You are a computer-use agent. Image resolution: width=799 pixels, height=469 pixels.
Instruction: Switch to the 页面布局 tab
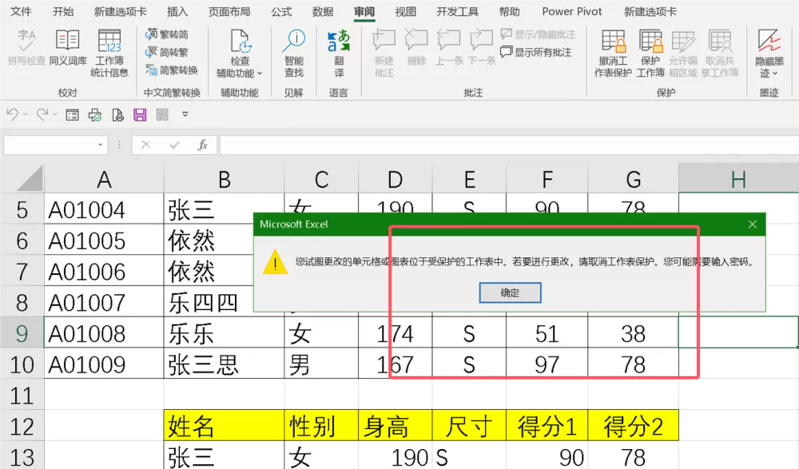click(229, 12)
